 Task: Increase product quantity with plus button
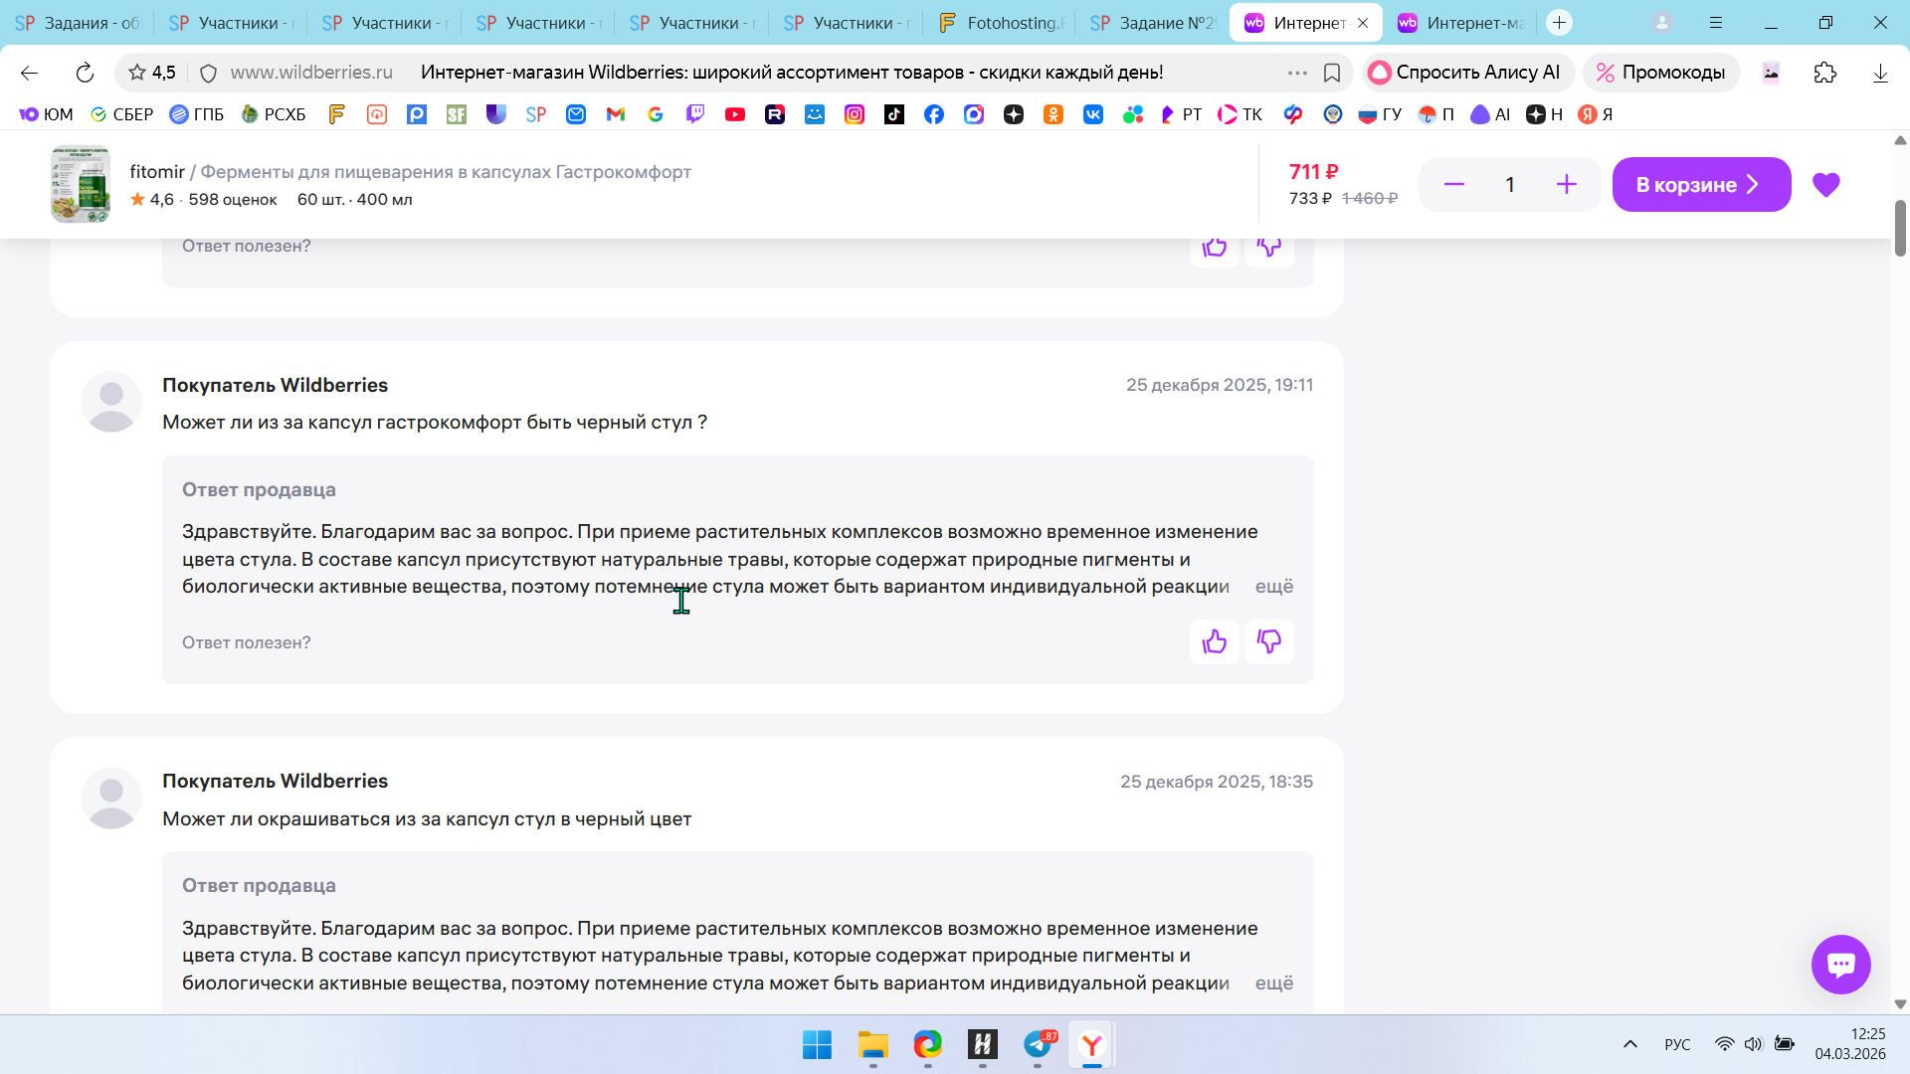coord(1566,185)
